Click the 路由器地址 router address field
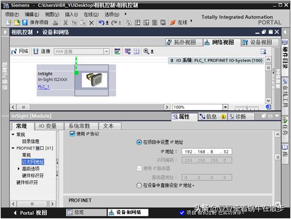This screenshot has width=291, height=219. pyautogui.click(x=207, y=178)
